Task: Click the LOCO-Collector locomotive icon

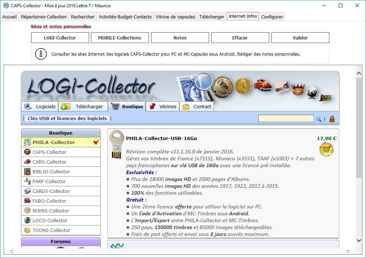Action: coord(27,220)
